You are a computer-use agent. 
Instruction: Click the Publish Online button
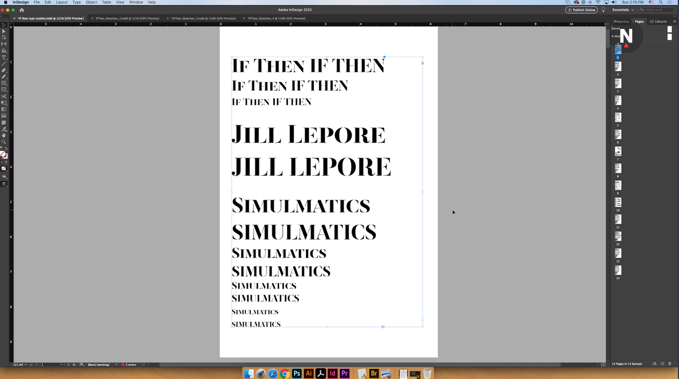pos(581,10)
